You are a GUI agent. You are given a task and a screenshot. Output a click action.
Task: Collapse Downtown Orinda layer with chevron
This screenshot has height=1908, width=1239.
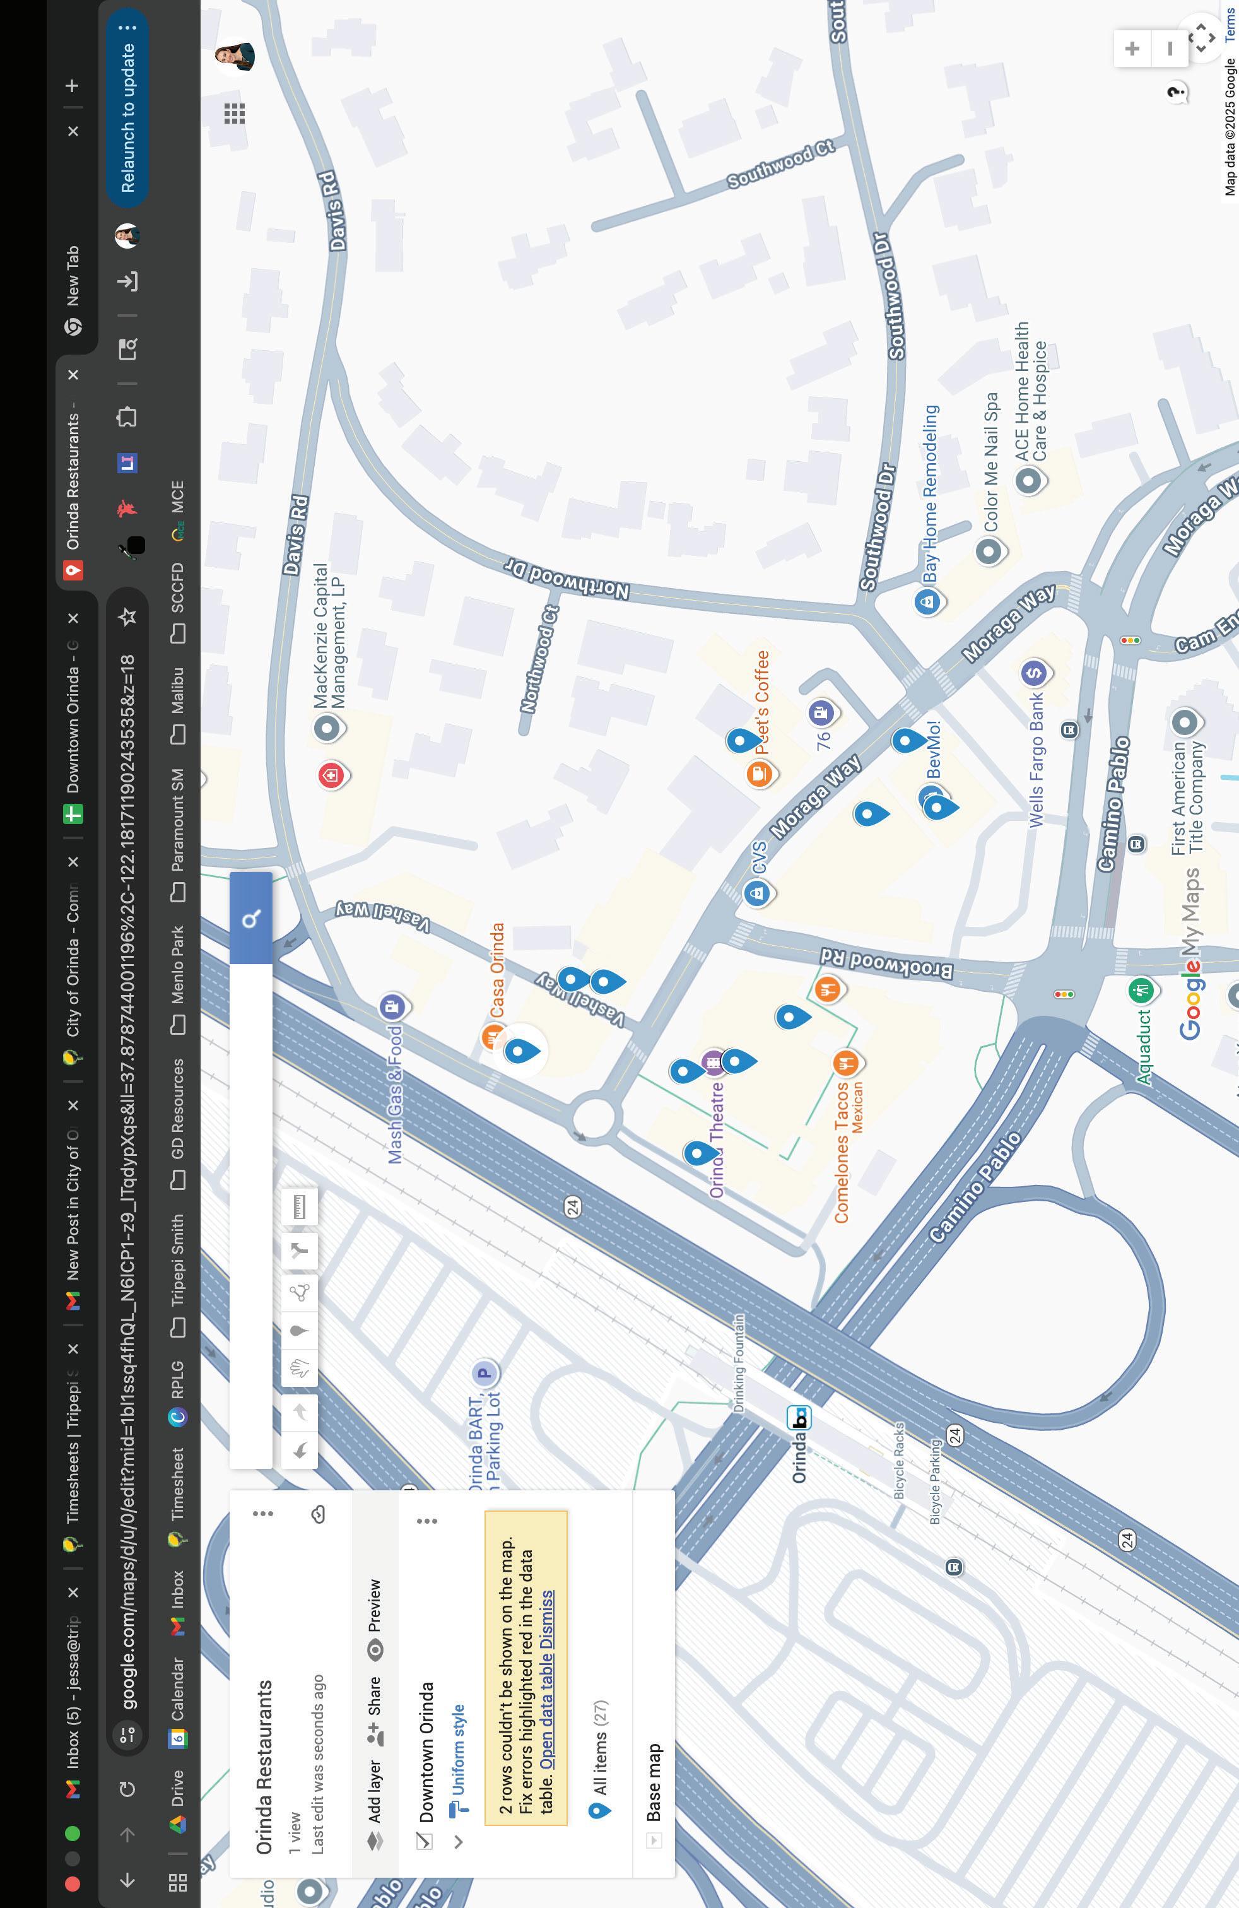pyautogui.click(x=459, y=1842)
